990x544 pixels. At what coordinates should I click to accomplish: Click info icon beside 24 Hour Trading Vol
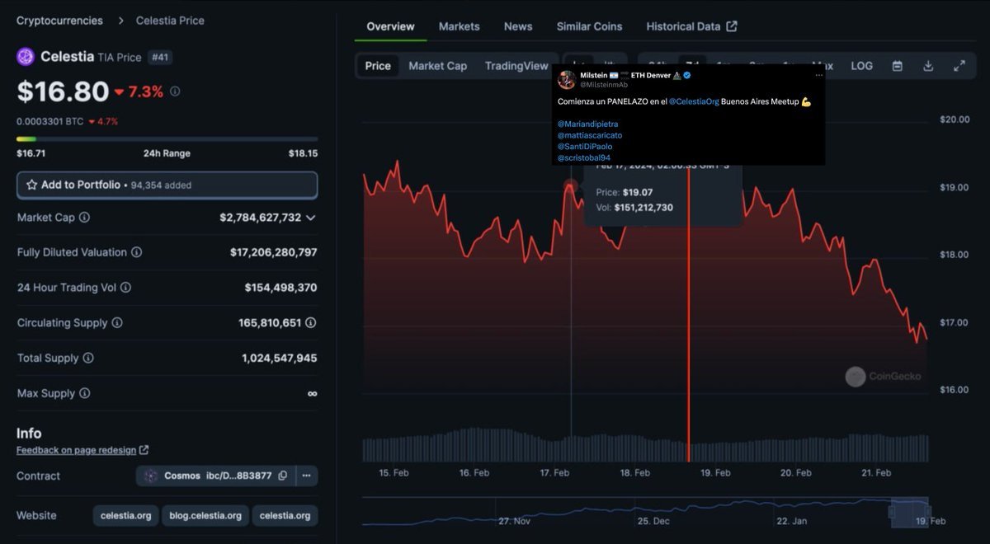(125, 288)
